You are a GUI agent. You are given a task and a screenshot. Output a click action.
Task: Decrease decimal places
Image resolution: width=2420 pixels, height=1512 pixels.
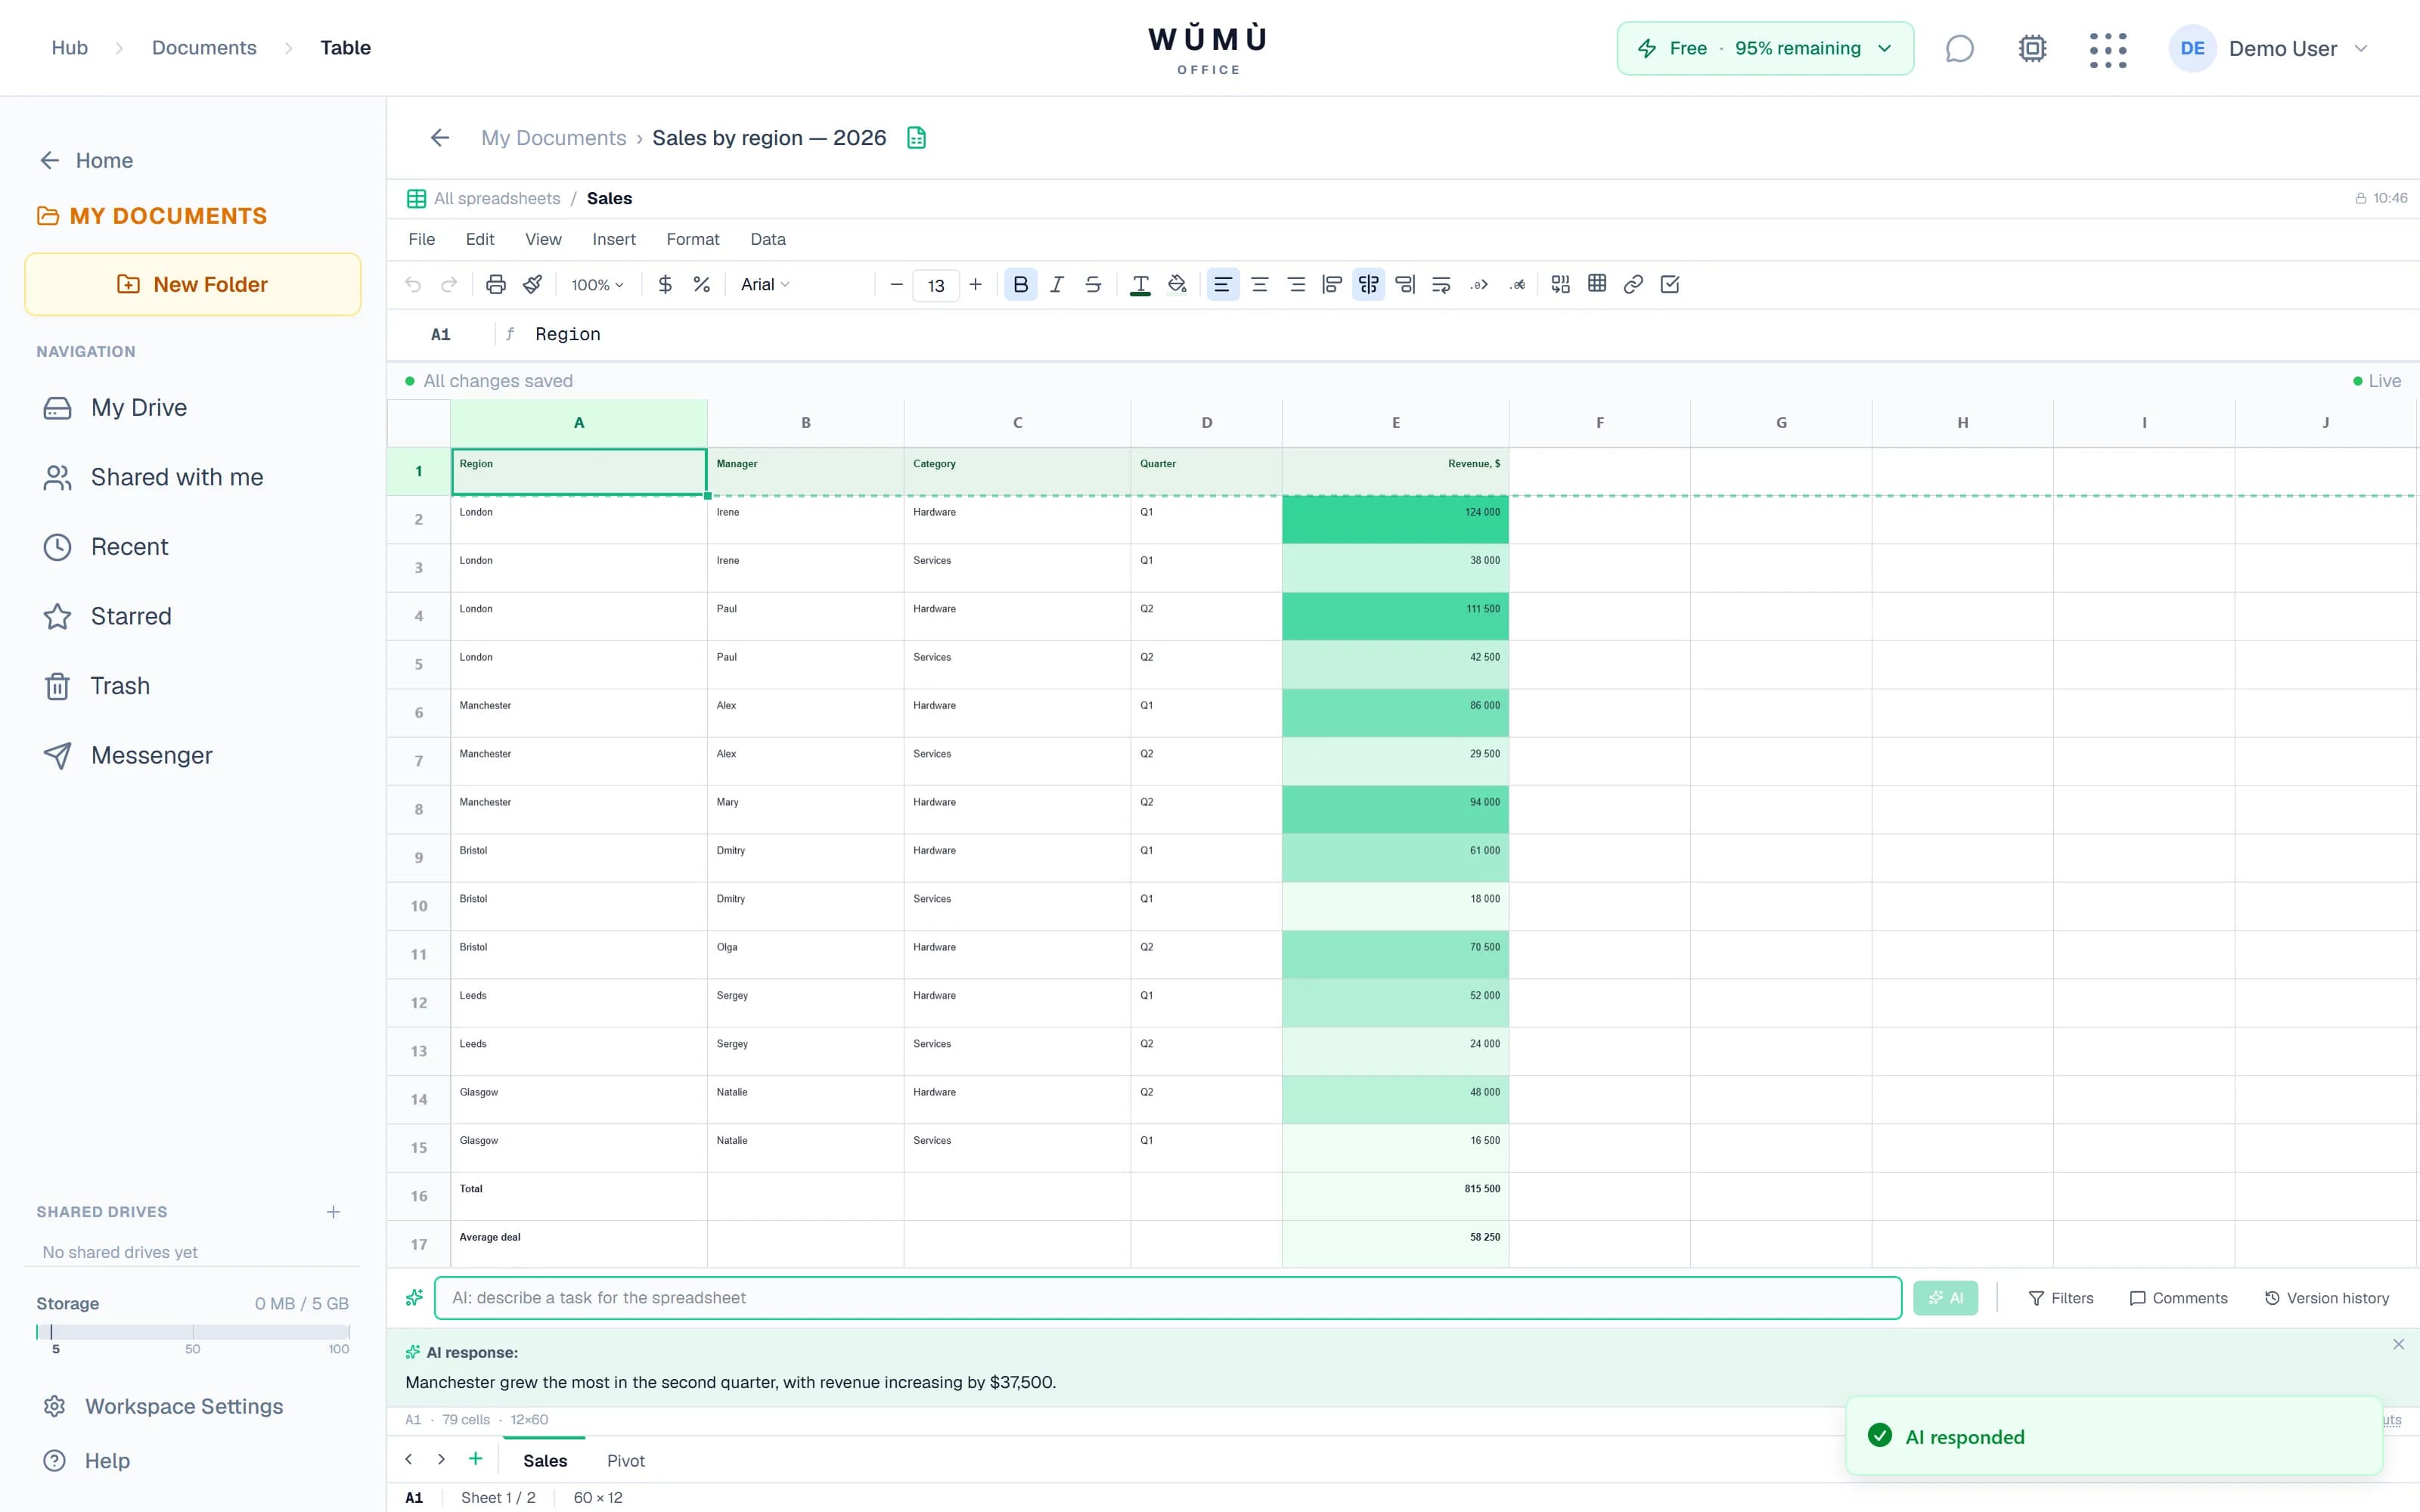[1517, 285]
